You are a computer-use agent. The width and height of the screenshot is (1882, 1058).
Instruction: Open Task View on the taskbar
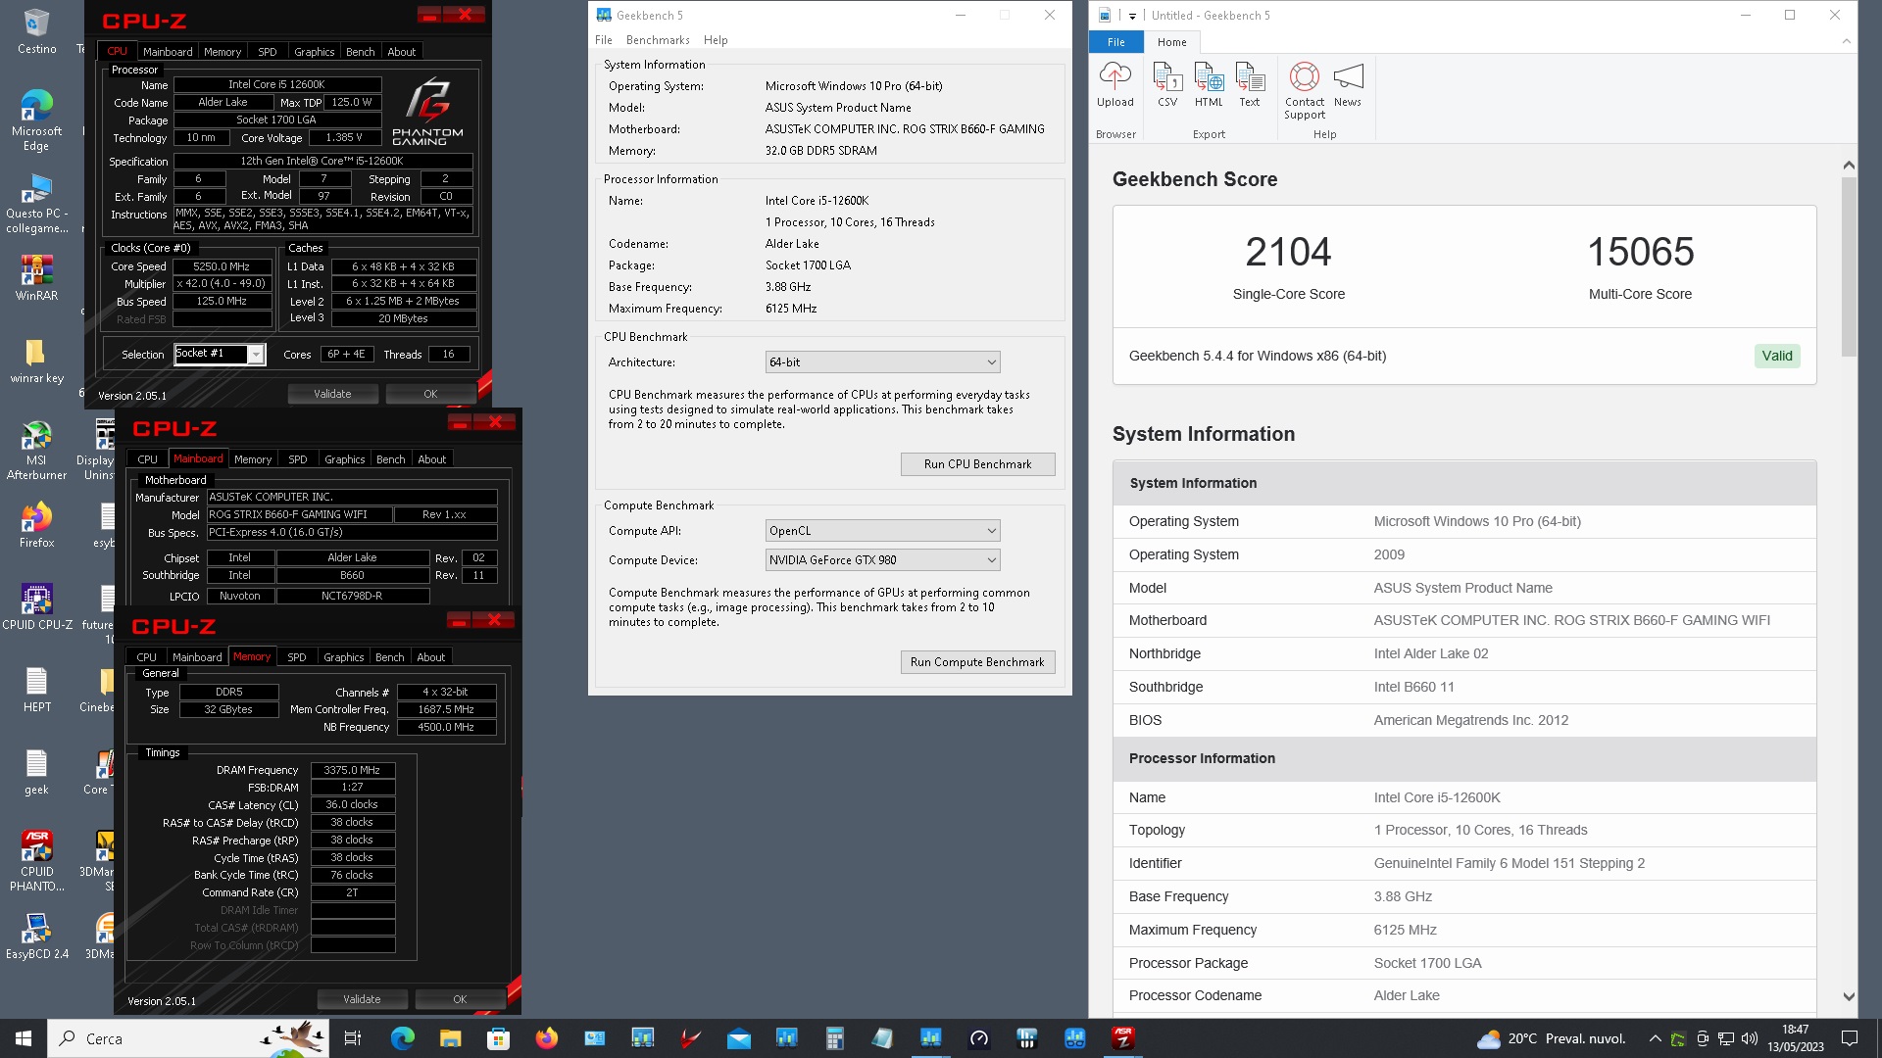click(353, 1038)
